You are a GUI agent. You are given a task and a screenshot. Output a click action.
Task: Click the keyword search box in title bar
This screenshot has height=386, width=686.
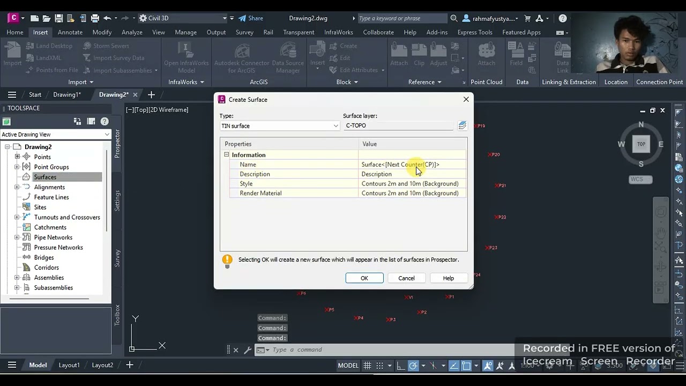point(402,18)
